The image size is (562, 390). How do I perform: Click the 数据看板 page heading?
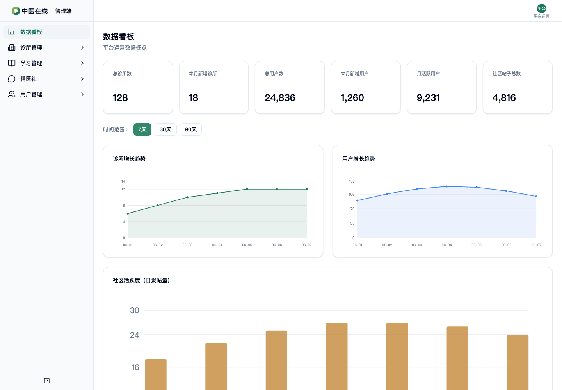119,37
